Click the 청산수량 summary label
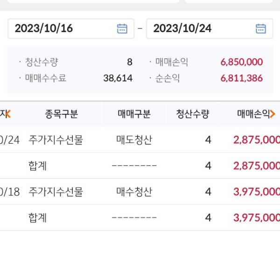Image resolution: width=280 pixels, height=280 pixels. tap(42, 62)
